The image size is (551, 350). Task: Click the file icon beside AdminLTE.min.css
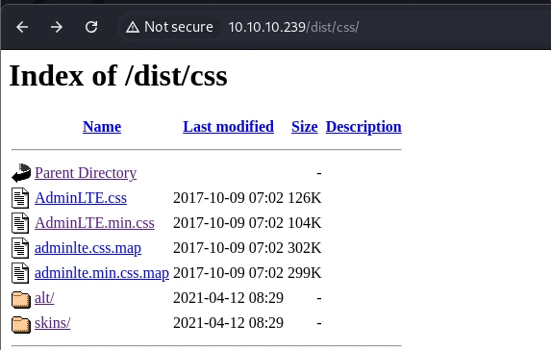point(20,223)
